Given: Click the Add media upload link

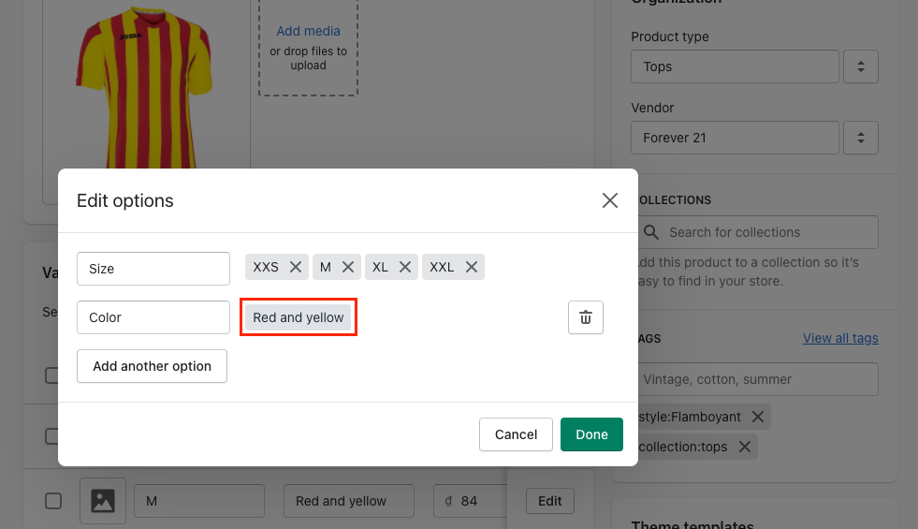Looking at the screenshot, I should point(308,31).
